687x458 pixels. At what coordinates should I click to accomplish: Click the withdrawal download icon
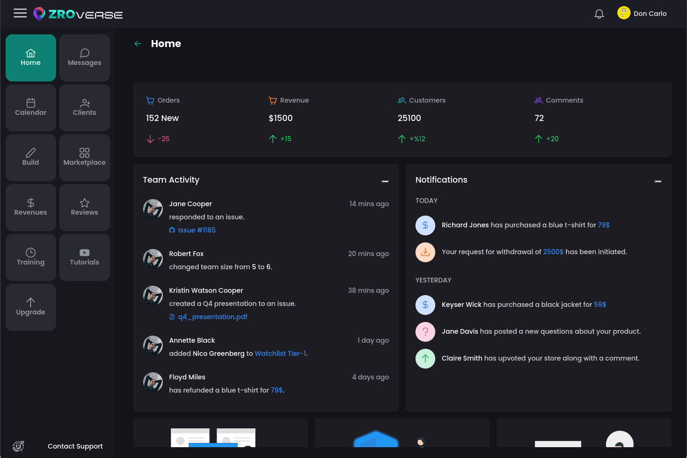coord(425,252)
